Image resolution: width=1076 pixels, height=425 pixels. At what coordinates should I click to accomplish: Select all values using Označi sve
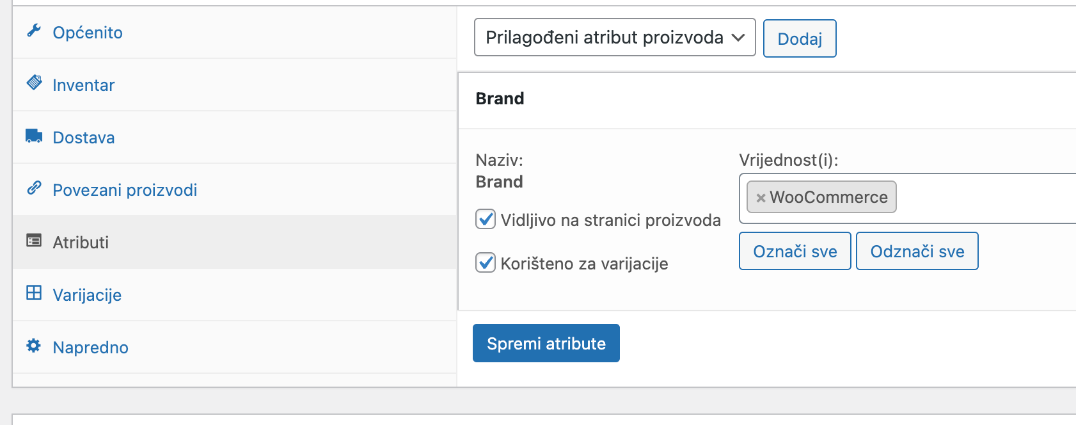pos(794,251)
